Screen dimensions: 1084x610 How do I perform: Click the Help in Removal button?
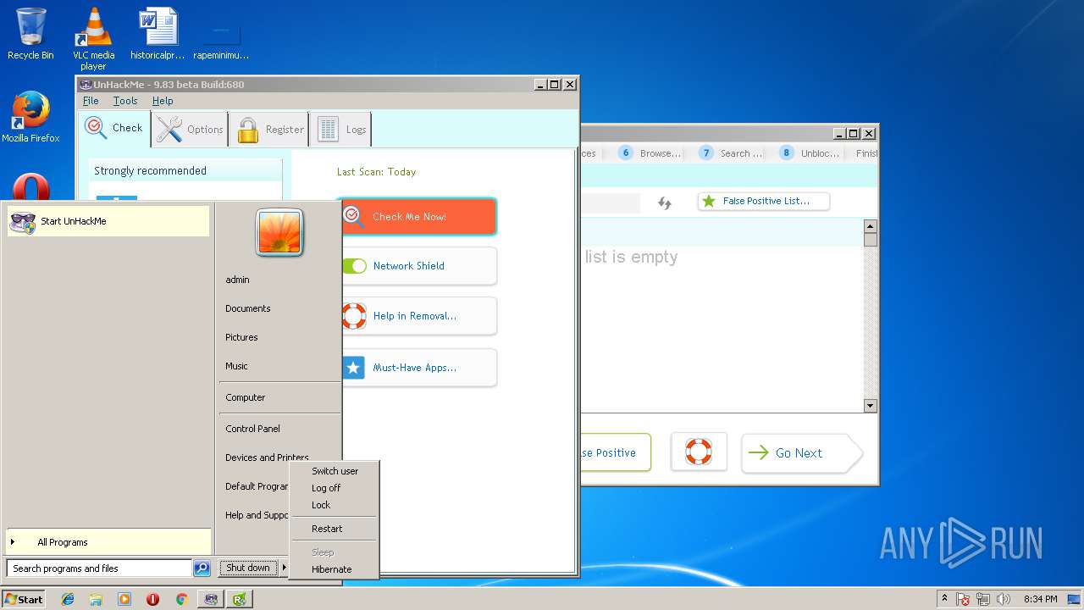418,316
